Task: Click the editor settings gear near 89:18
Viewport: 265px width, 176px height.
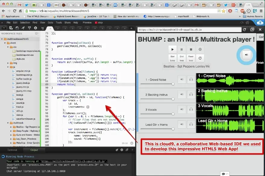Action: 132,143
